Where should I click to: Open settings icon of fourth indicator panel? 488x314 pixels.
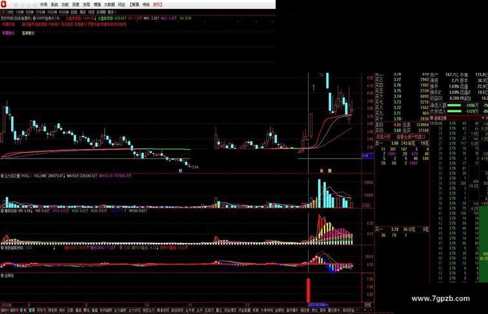pos(2,248)
